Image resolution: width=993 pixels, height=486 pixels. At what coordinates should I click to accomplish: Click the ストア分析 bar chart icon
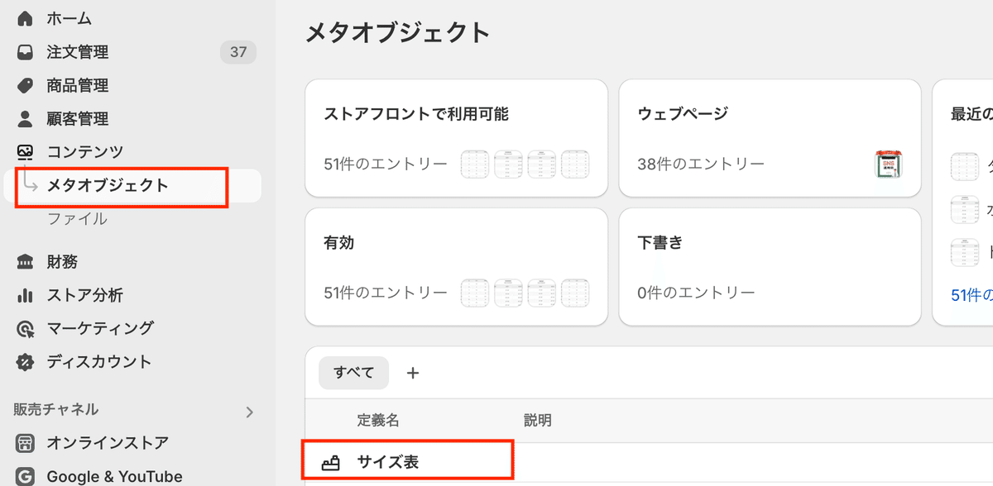[26, 295]
